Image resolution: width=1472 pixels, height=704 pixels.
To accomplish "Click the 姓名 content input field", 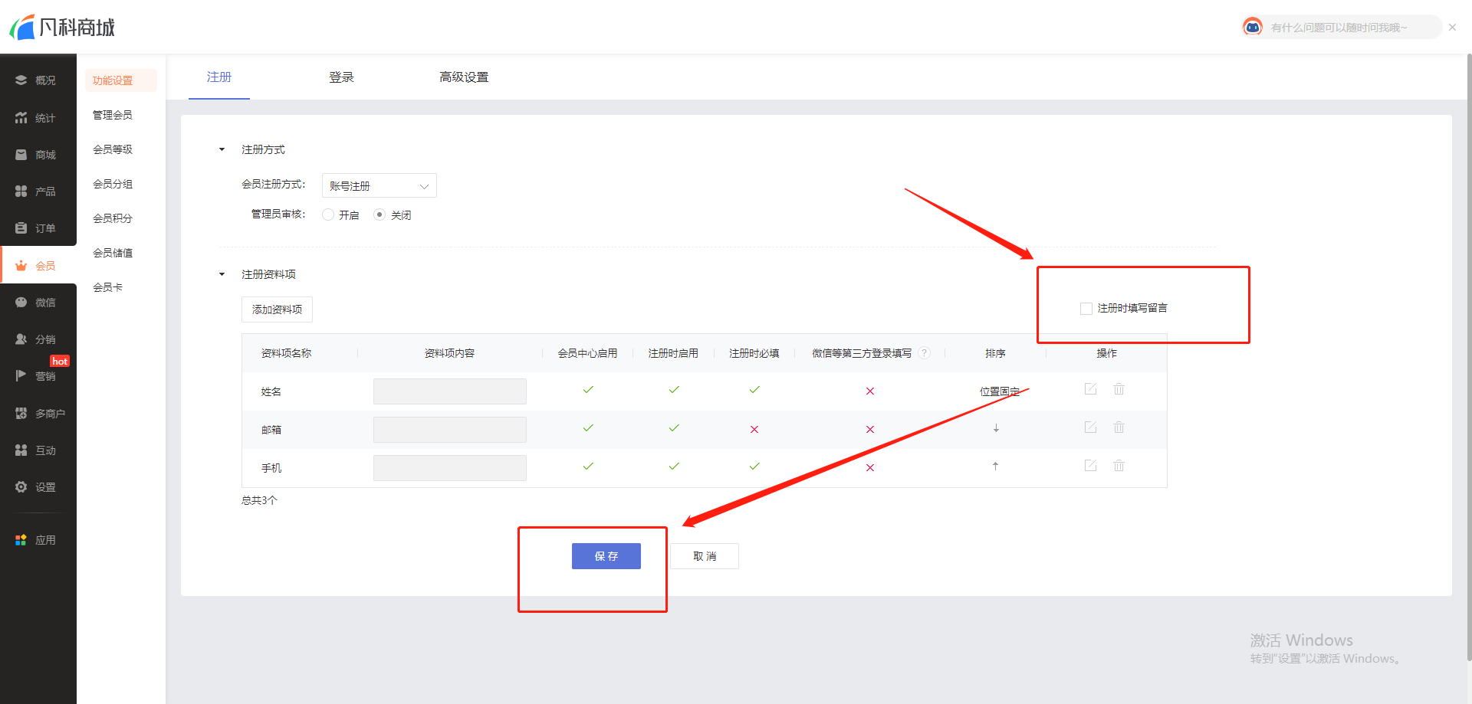I will pyautogui.click(x=450, y=391).
